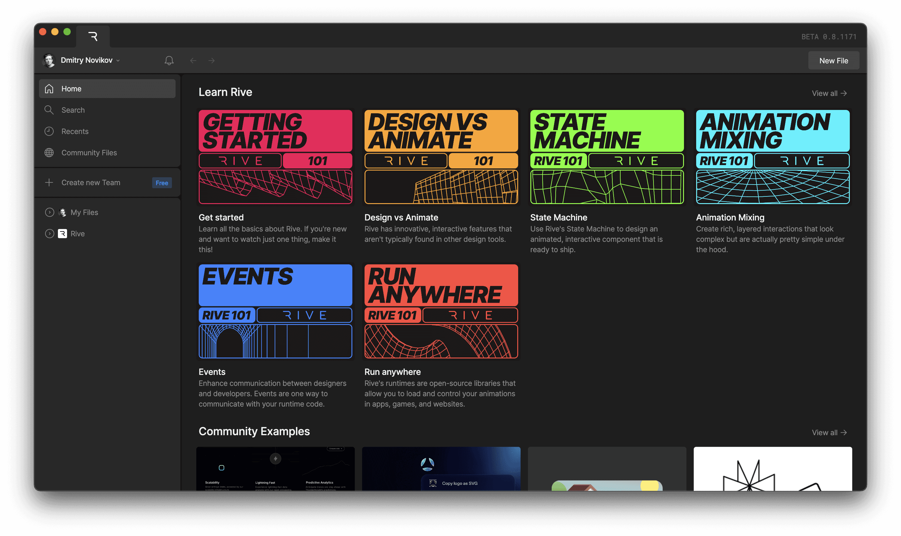Image resolution: width=901 pixels, height=536 pixels.
Task: Click the Rive logo tab icon
Action: pyautogui.click(x=93, y=37)
